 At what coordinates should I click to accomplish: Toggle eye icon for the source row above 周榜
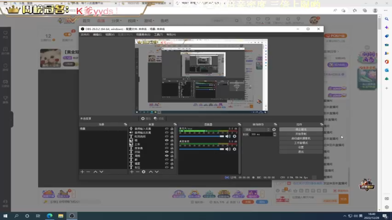(167, 152)
